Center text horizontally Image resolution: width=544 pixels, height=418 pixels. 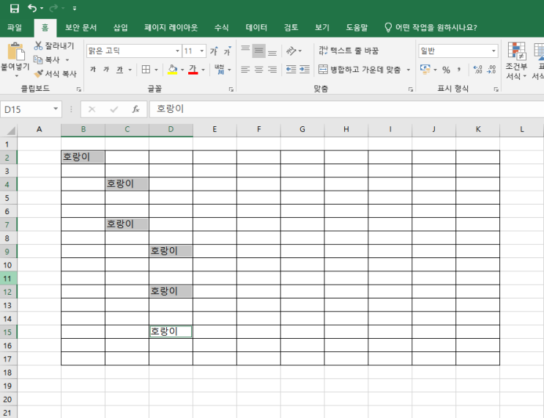(258, 70)
